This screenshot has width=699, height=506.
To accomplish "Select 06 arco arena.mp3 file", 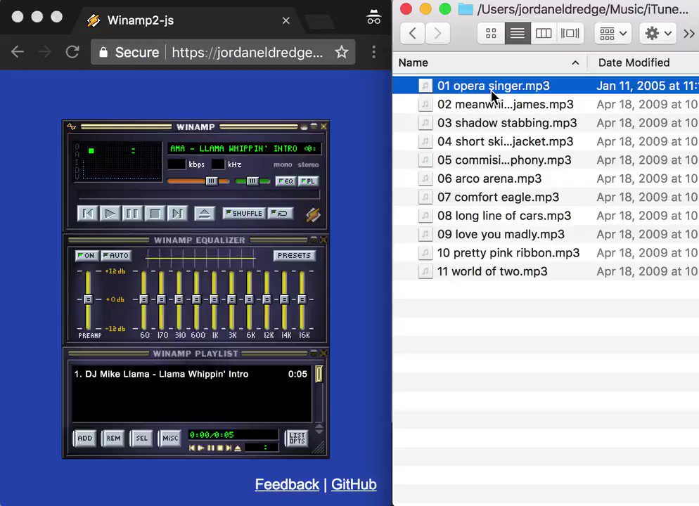I will 546,179.
